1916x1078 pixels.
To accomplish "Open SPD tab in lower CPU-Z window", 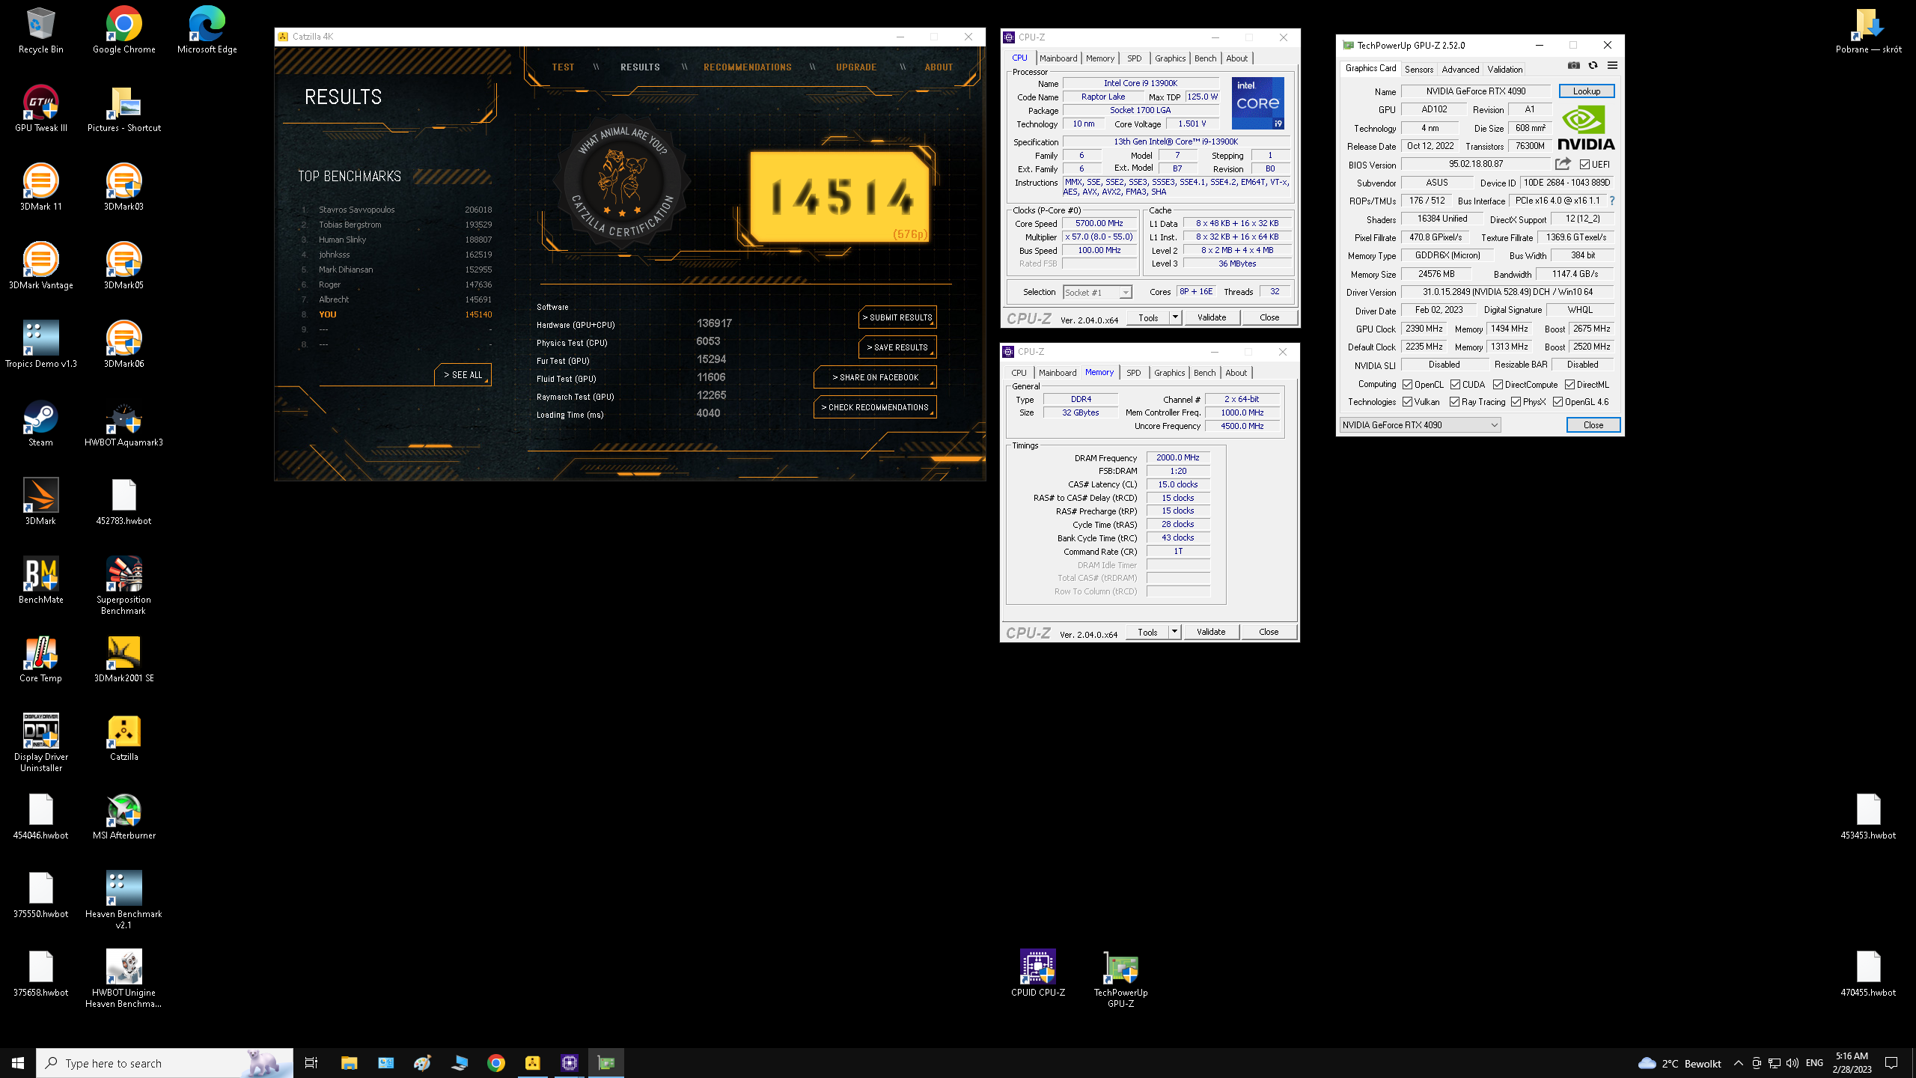I will (x=1134, y=373).
